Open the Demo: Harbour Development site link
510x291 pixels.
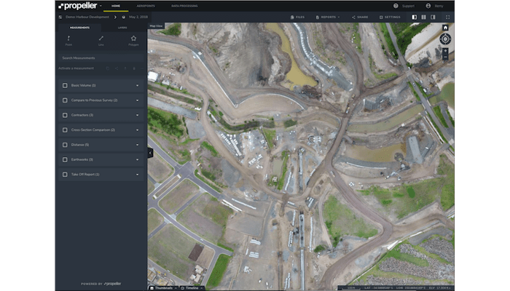87,17
